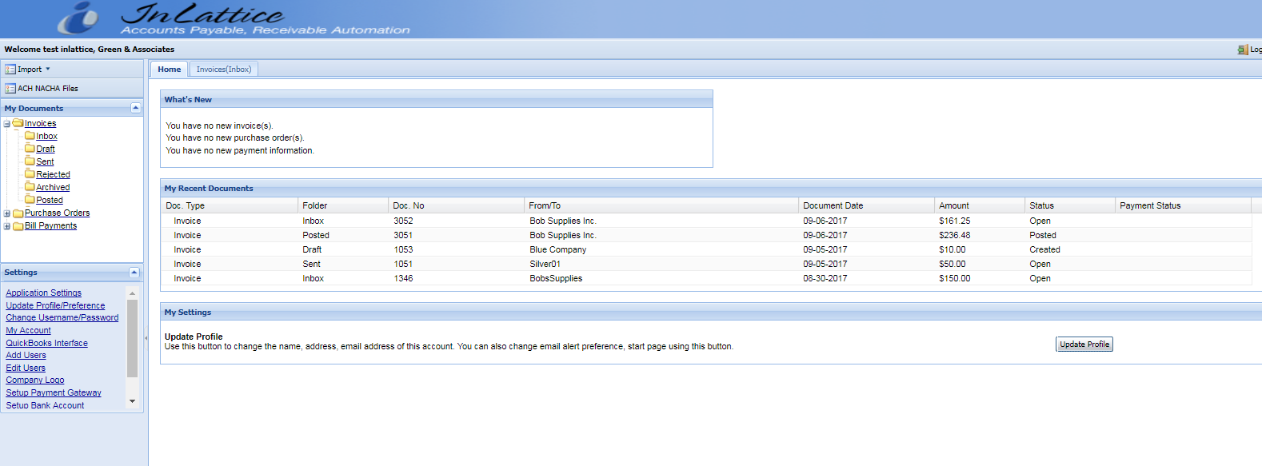1262x466 pixels.
Task: Switch to the Invoices(Inbox) tab
Action: [224, 70]
